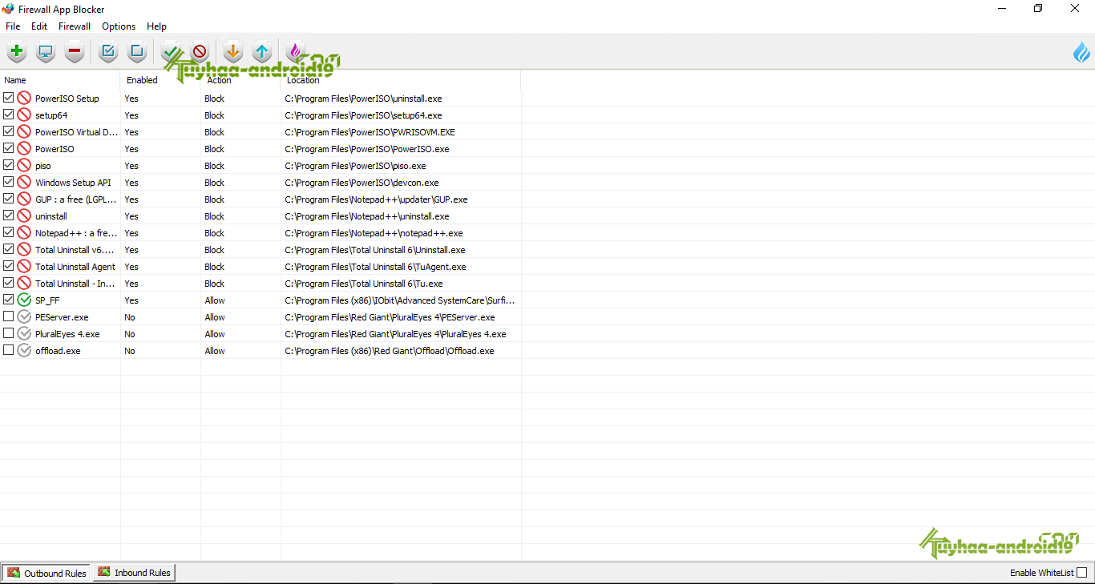Screen dimensions: 1095x584
Task: Click the green allow icon beside SP_FF
Action: tap(24, 300)
